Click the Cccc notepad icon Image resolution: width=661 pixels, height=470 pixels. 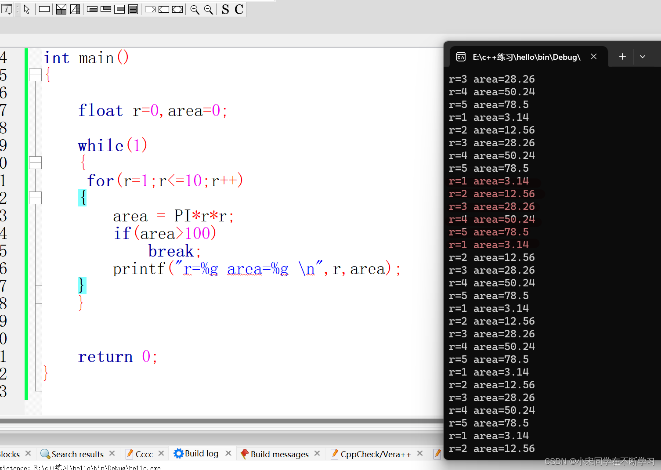[130, 454]
